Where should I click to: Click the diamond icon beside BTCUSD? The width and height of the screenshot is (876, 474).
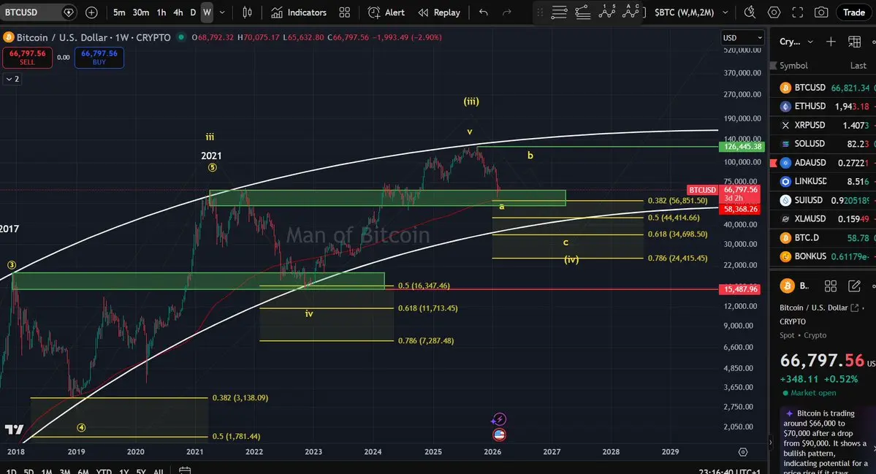[68, 12]
